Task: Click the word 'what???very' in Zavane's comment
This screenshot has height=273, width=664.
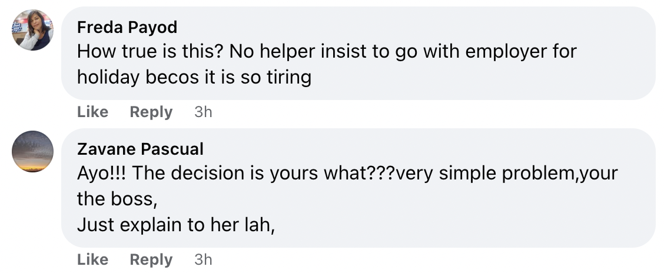Action: tap(379, 174)
